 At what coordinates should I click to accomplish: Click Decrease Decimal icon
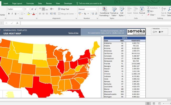tap(96, 14)
